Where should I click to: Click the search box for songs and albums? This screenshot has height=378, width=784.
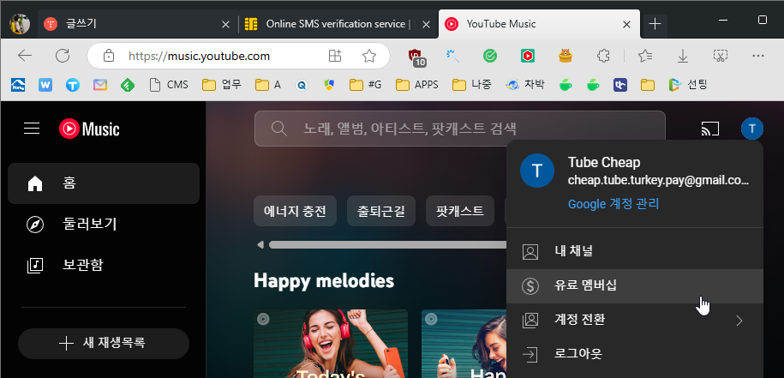pos(459,129)
